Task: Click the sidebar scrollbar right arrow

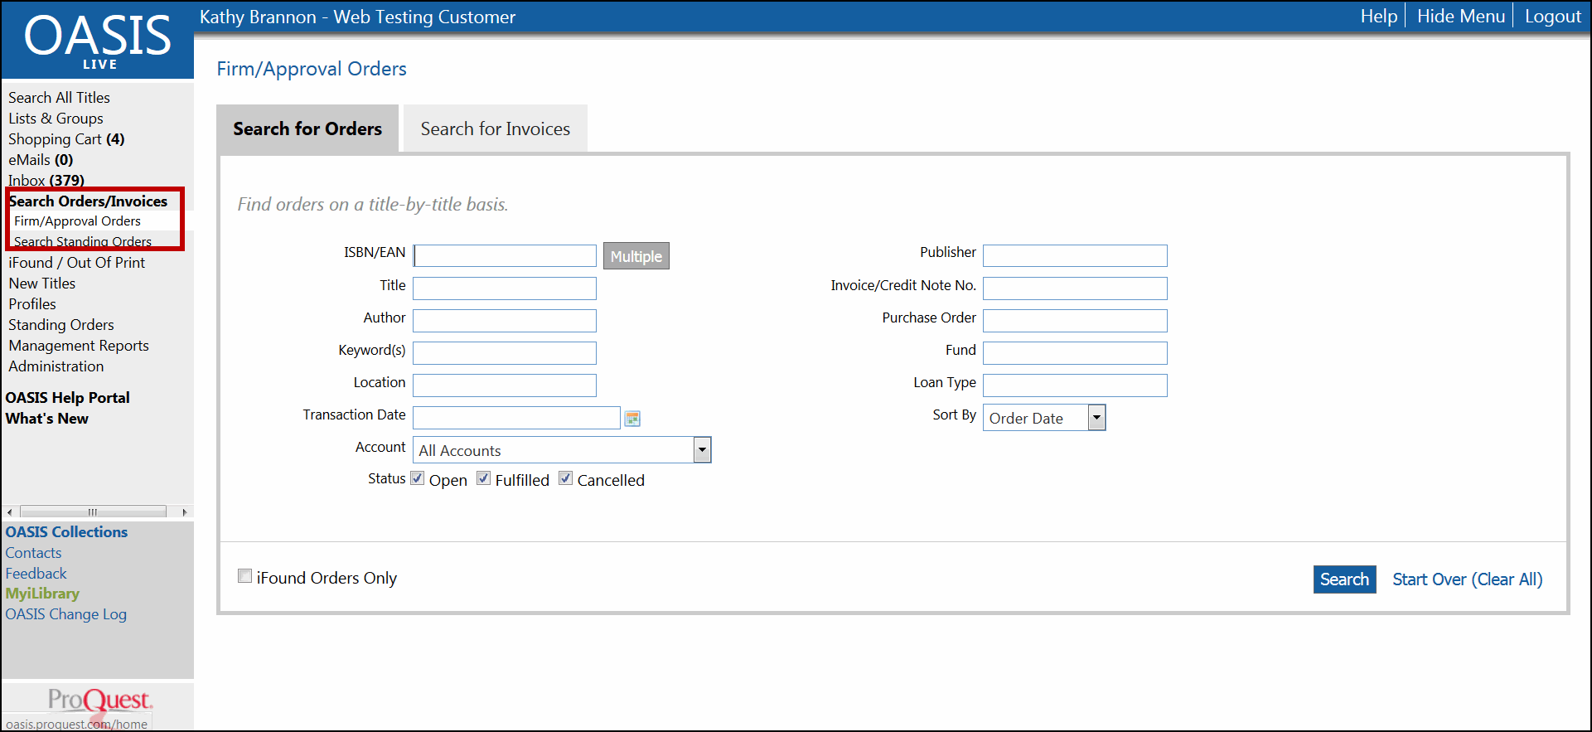Action: pos(185,512)
